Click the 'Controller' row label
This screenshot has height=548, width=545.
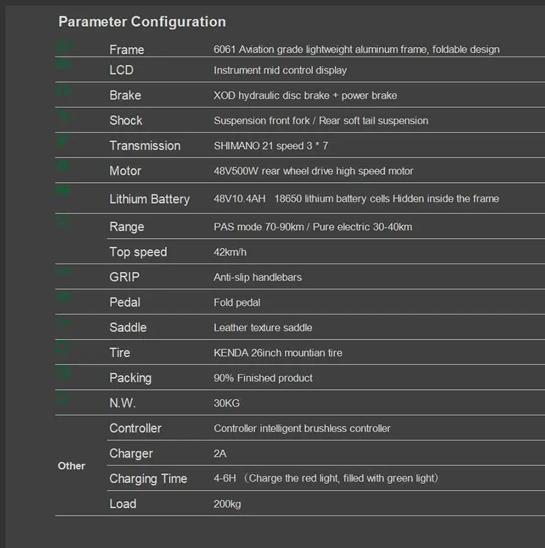click(135, 428)
